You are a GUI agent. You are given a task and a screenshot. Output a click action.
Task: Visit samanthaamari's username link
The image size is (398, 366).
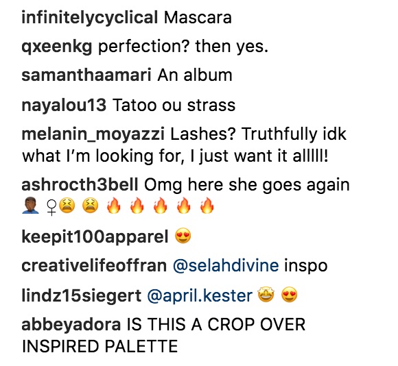(x=86, y=75)
